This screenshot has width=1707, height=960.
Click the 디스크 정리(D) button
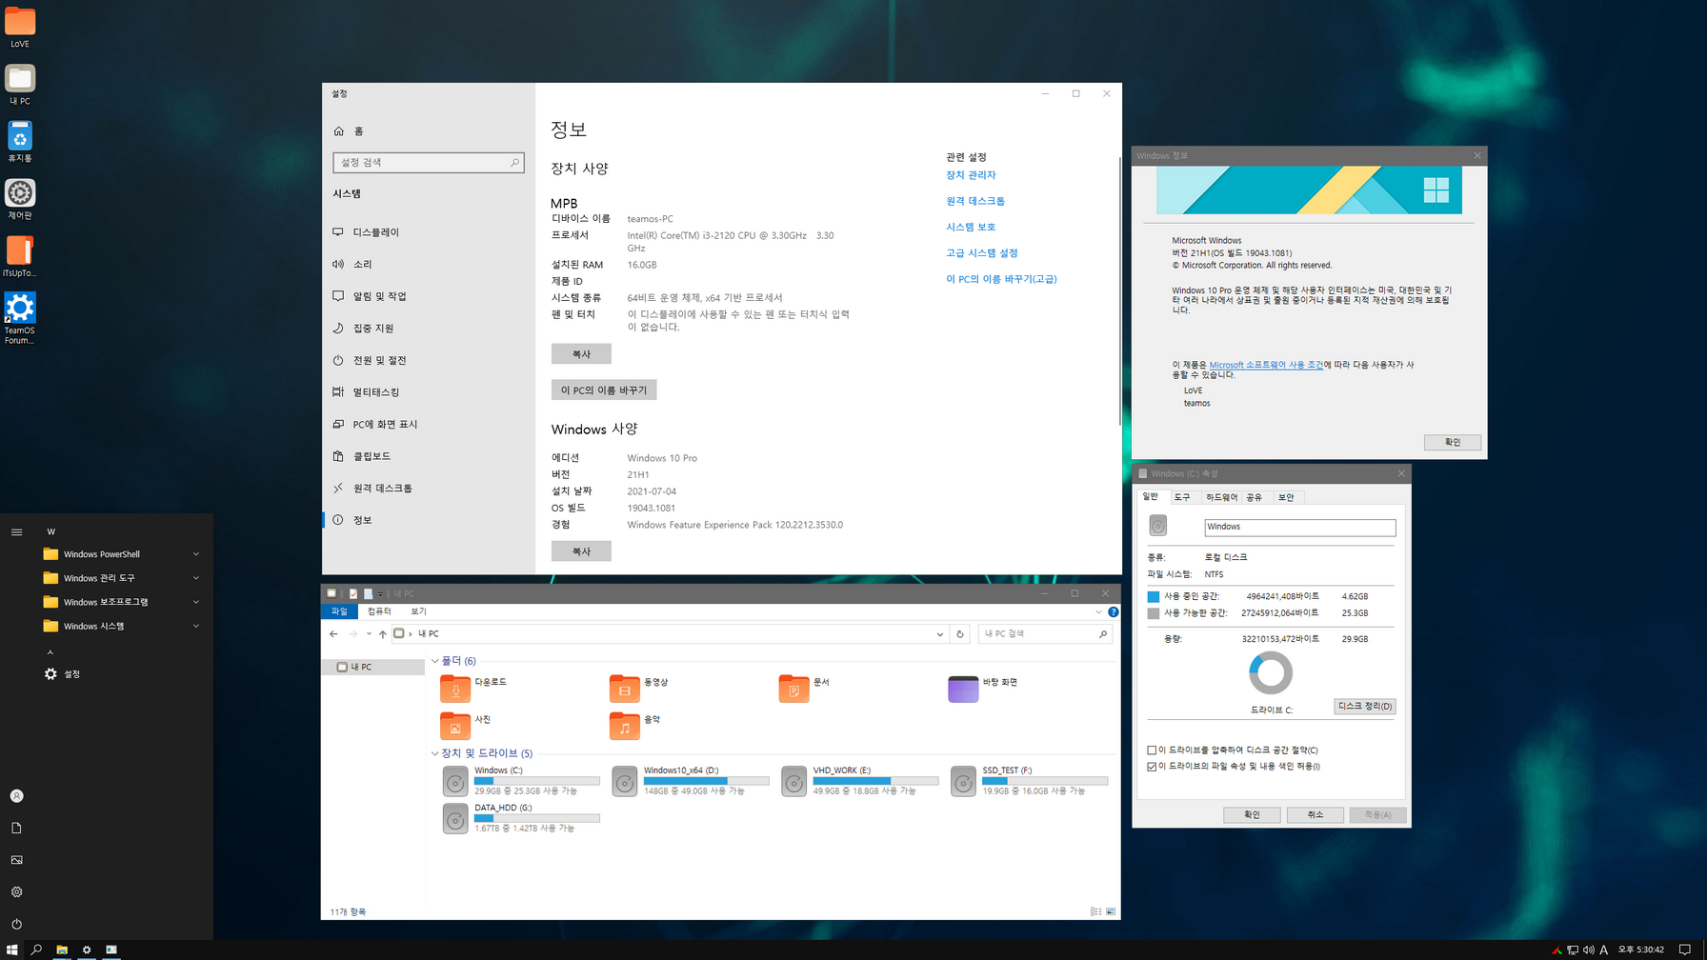point(1365,707)
